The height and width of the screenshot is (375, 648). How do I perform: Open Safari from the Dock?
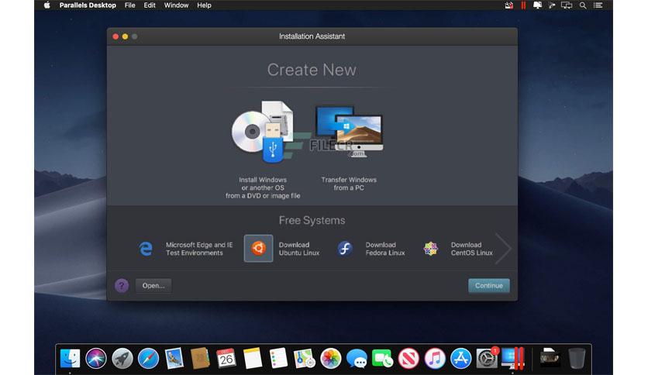tap(148, 358)
